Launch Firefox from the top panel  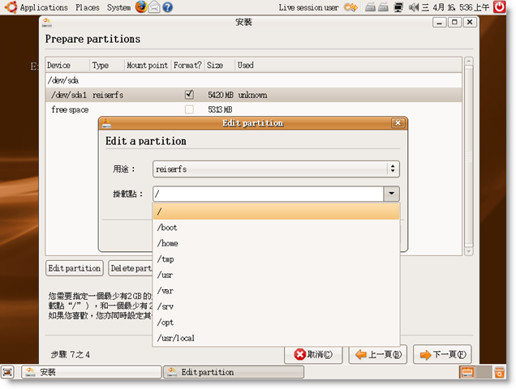point(141,7)
